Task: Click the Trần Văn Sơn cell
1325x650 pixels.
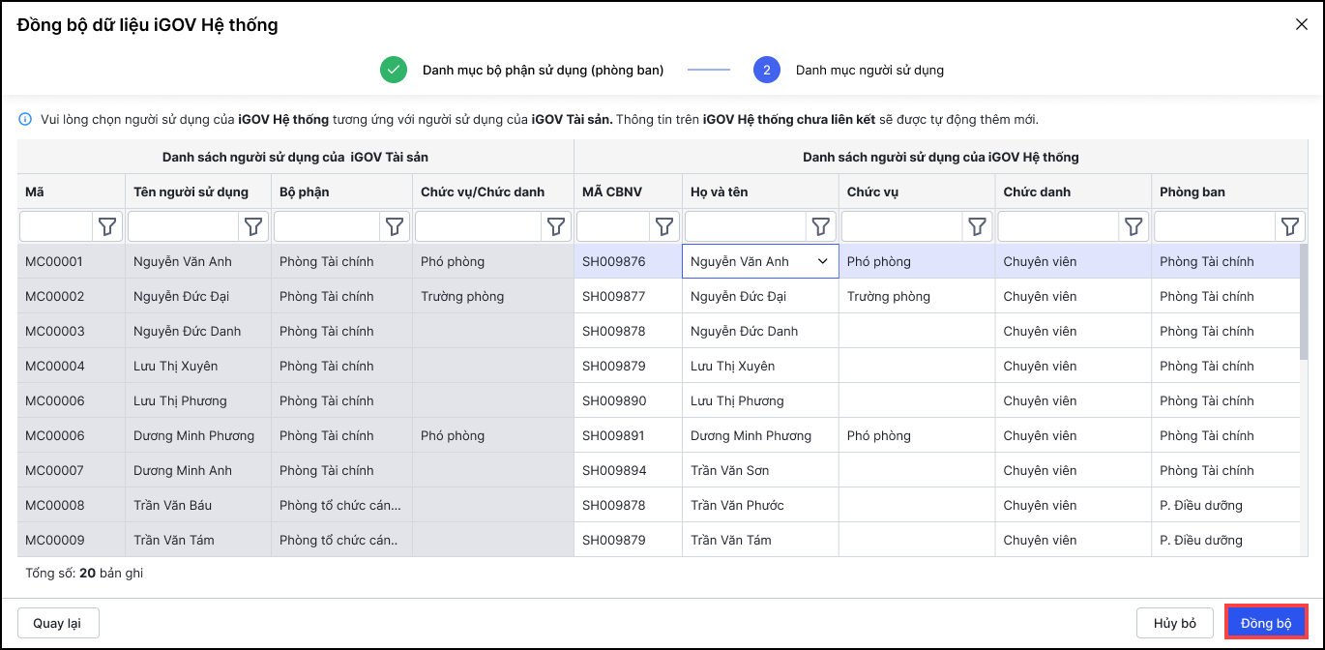Action: (x=760, y=470)
